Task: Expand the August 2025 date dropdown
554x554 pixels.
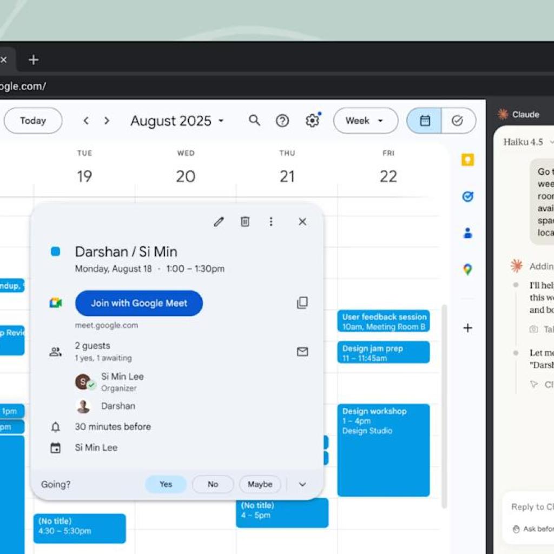Action: click(177, 121)
